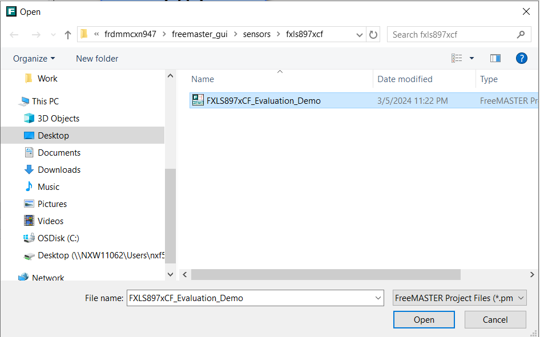Open the FreeMASTER Project Files type dropdown

click(460, 298)
